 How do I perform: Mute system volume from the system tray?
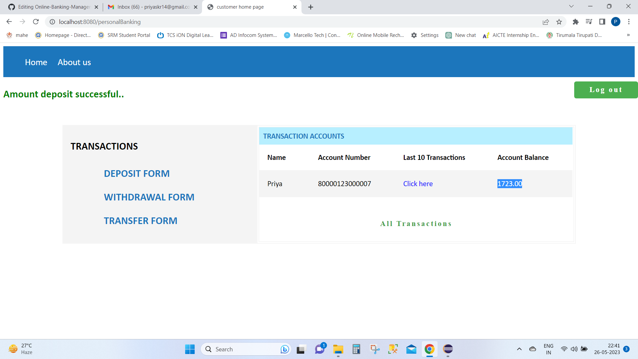(574, 349)
